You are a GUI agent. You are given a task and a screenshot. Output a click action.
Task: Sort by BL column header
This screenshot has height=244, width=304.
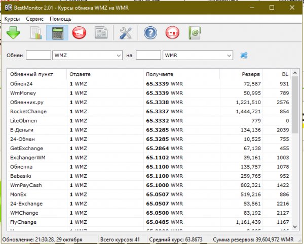[x=277, y=74]
